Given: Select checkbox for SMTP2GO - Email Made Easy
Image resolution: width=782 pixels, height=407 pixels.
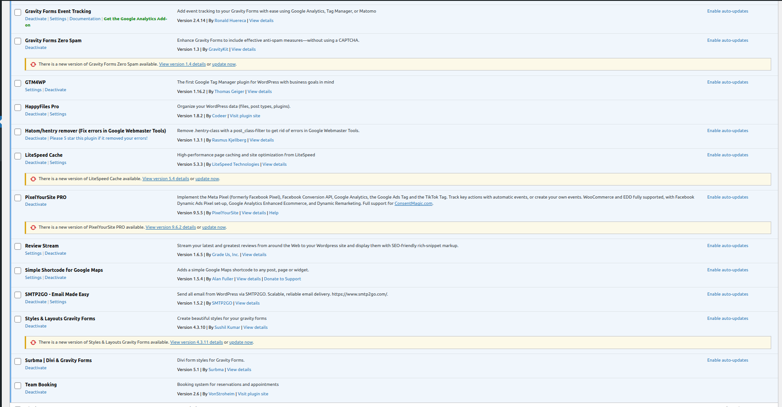Looking at the screenshot, I should click(x=18, y=295).
